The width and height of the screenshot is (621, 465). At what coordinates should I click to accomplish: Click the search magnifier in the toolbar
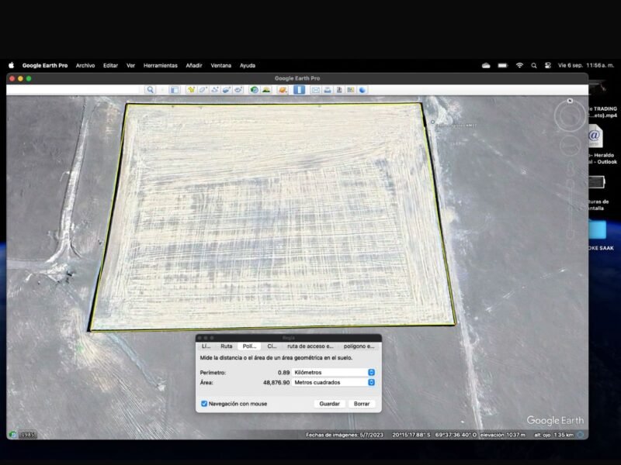(x=151, y=90)
